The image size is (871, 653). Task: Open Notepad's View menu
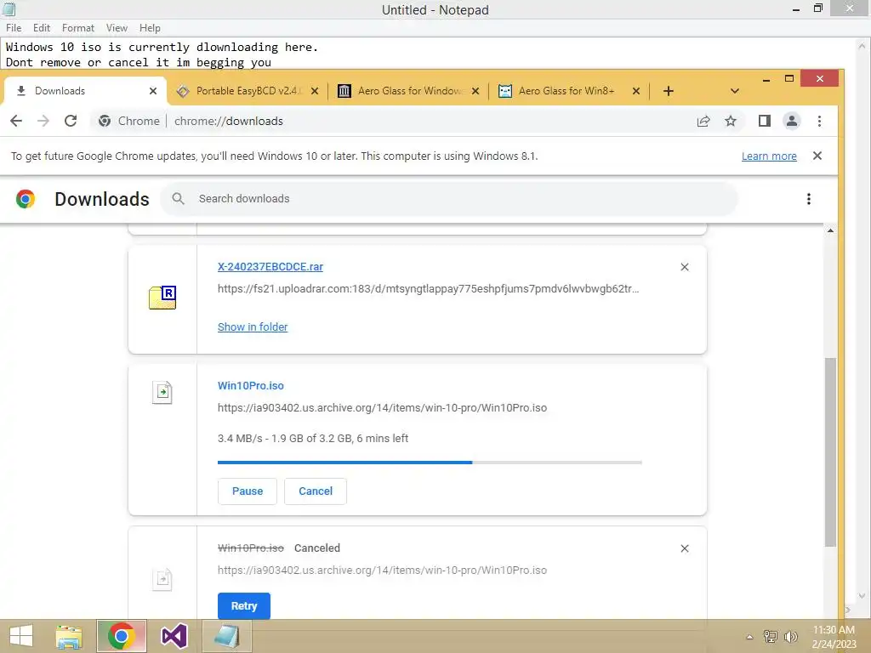[117, 28]
